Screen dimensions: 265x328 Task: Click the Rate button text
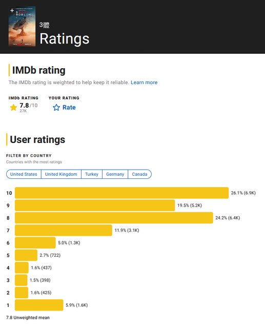pos(69,108)
